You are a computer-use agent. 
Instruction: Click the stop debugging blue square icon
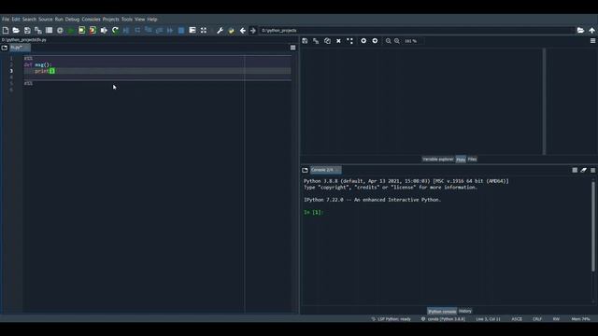(181, 31)
